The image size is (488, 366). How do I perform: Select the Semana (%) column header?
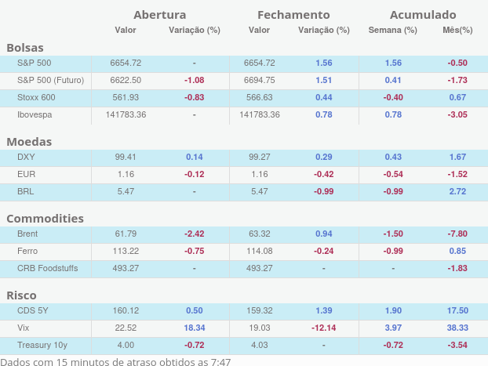(x=393, y=31)
